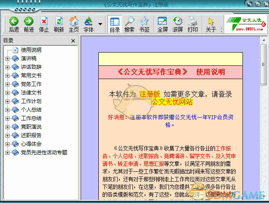
Task: Select the 述职报告 category label
Action: click(x=31, y=135)
